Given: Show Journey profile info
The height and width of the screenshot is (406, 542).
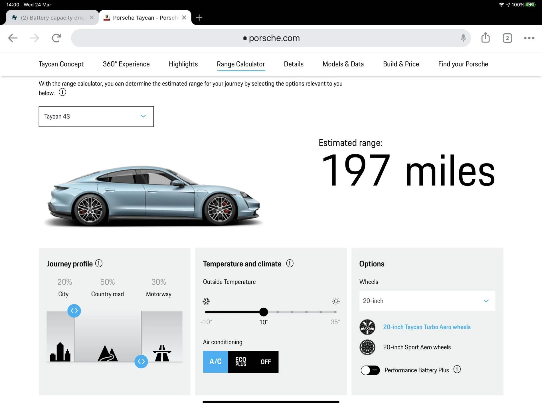Looking at the screenshot, I should [x=99, y=263].
